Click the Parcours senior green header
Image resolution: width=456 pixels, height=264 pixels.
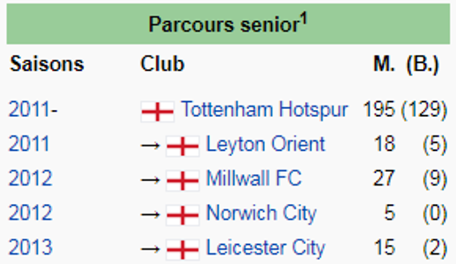pos(228,24)
